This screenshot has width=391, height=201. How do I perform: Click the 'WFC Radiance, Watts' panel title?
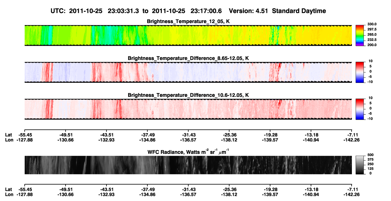coord(188,152)
